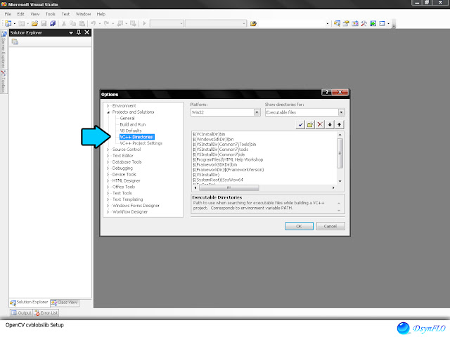The width and height of the screenshot is (450, 337).
Task: Click the directory list vertical scrollbar thumb
Action: point(340,153)
